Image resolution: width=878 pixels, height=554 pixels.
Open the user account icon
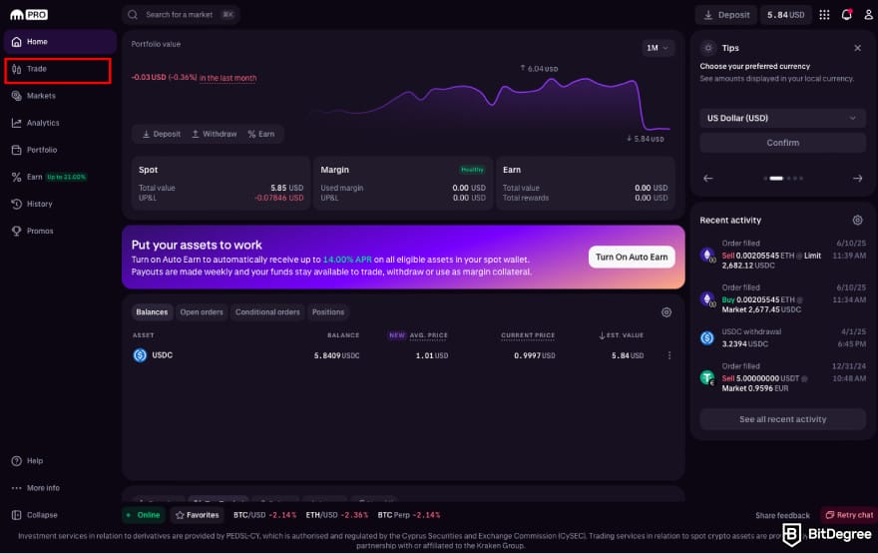coord(868,15)
